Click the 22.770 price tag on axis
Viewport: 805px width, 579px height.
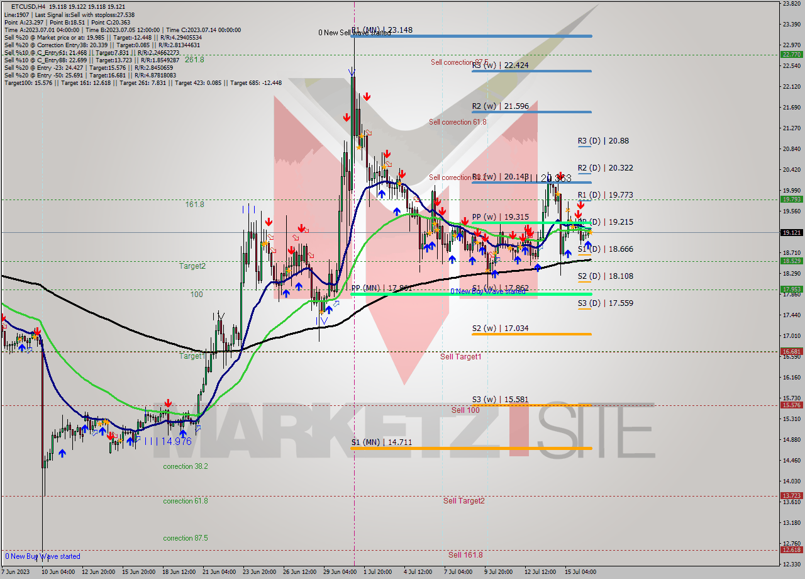(x=791, y=55)
